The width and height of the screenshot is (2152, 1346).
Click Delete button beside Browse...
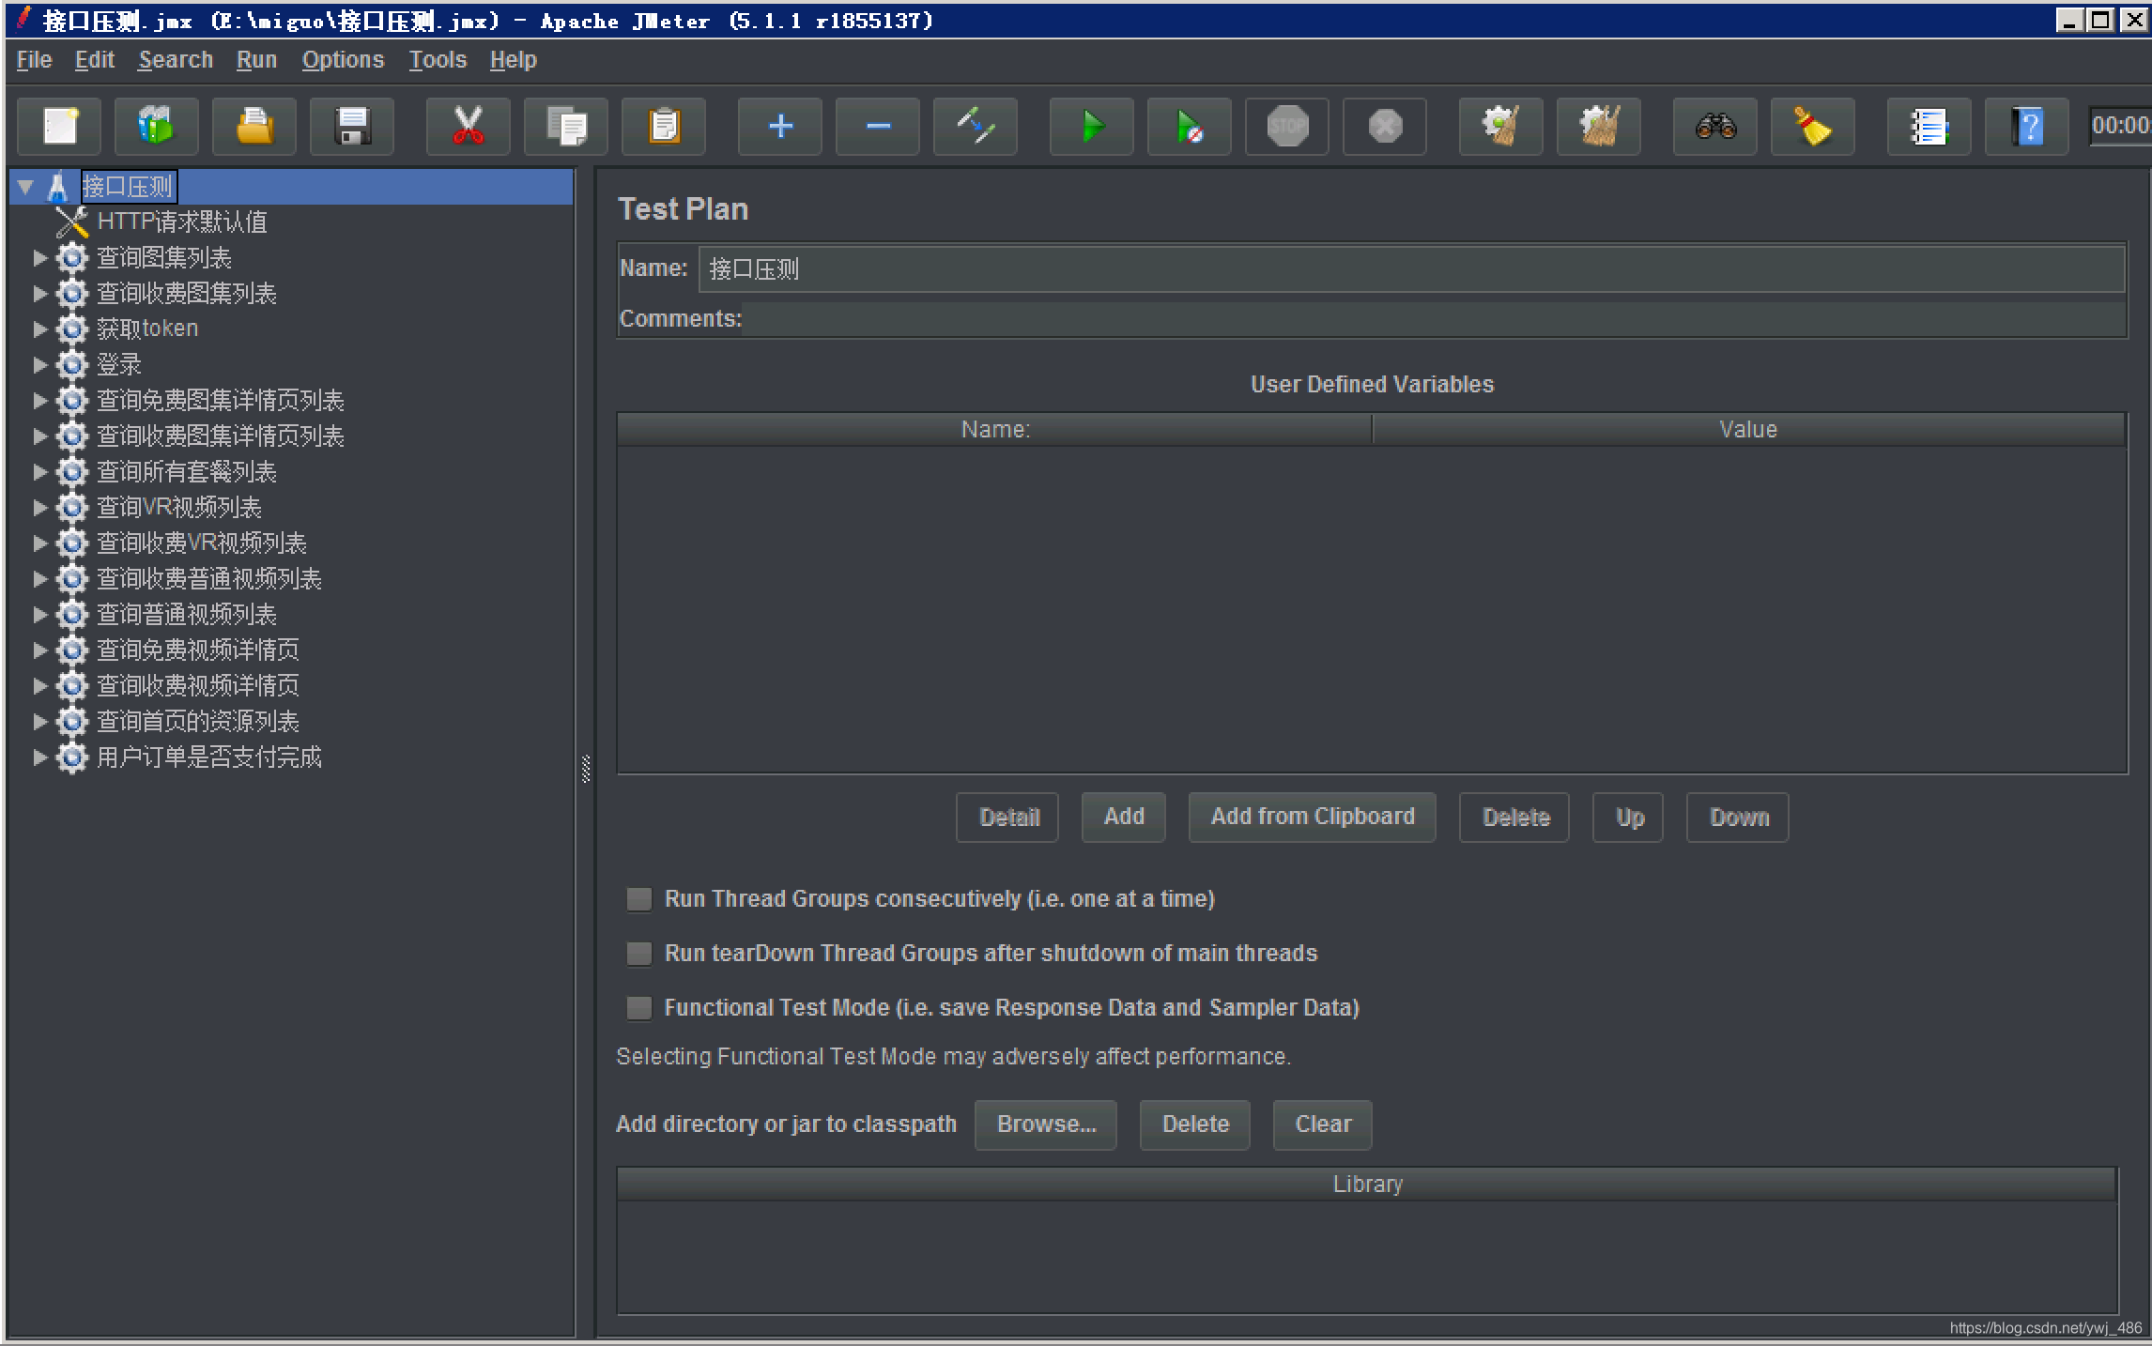[1195, 1124]
